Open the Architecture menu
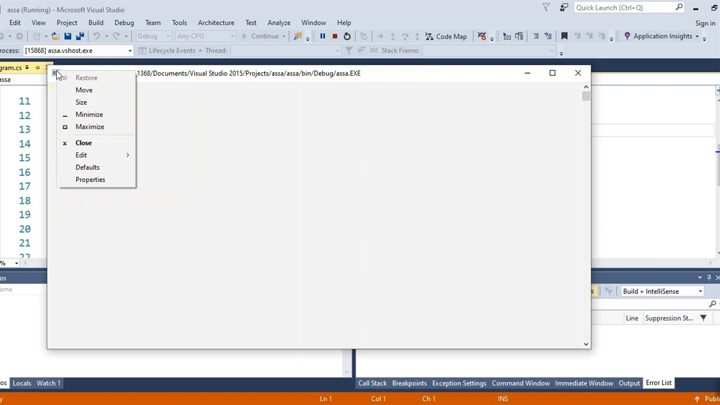 click(216, 22)
